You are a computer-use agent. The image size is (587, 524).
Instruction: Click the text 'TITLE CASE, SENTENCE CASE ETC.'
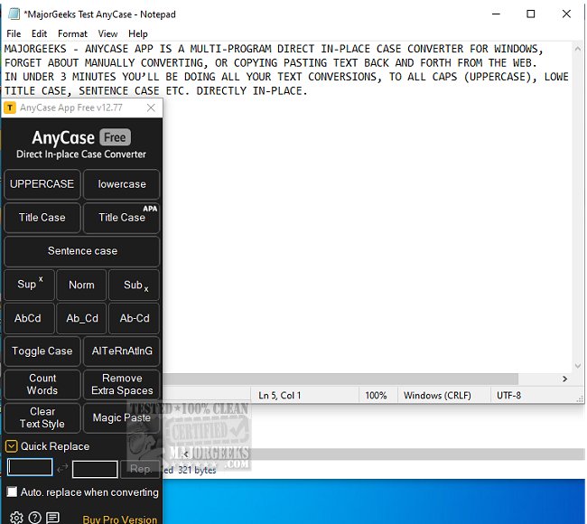[x=98, y=91]
